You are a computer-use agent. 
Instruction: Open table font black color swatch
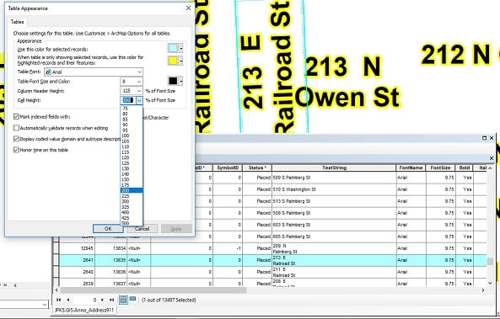(175, 81)
